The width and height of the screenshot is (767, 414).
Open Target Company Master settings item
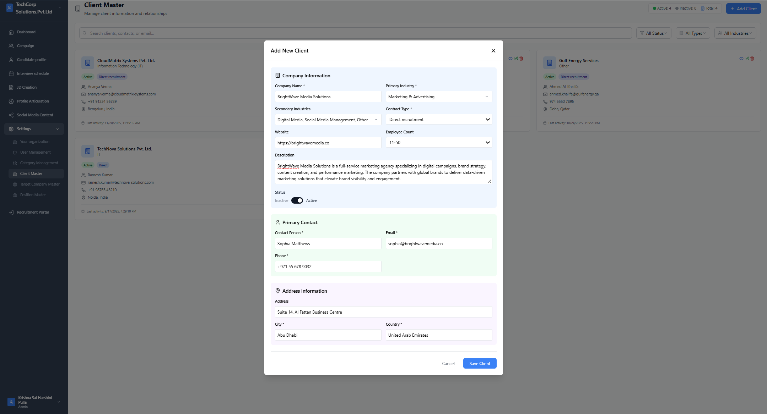point(39,184)
